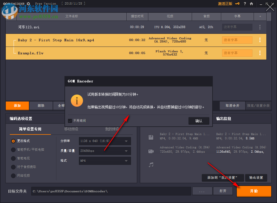This screenshot has width=277, height=203.
Task: Select the 智能电视 radio option
Action: 13,158
